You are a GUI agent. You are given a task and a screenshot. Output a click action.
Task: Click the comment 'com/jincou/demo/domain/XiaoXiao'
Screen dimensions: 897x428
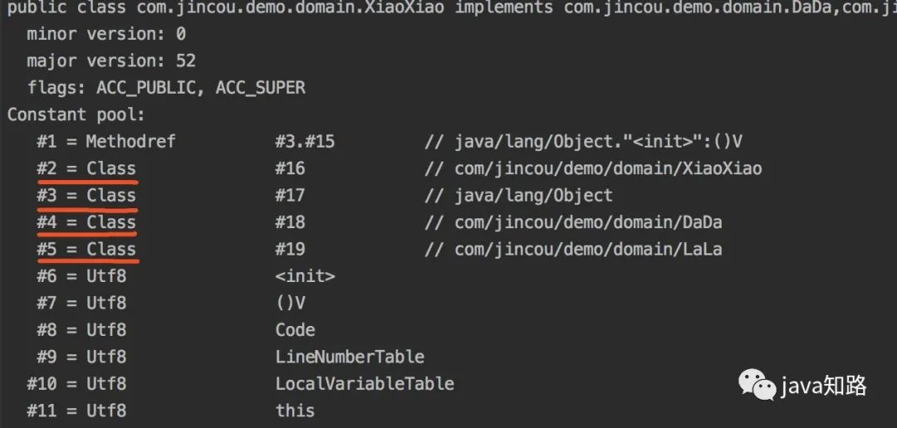(x=608, y=168)
